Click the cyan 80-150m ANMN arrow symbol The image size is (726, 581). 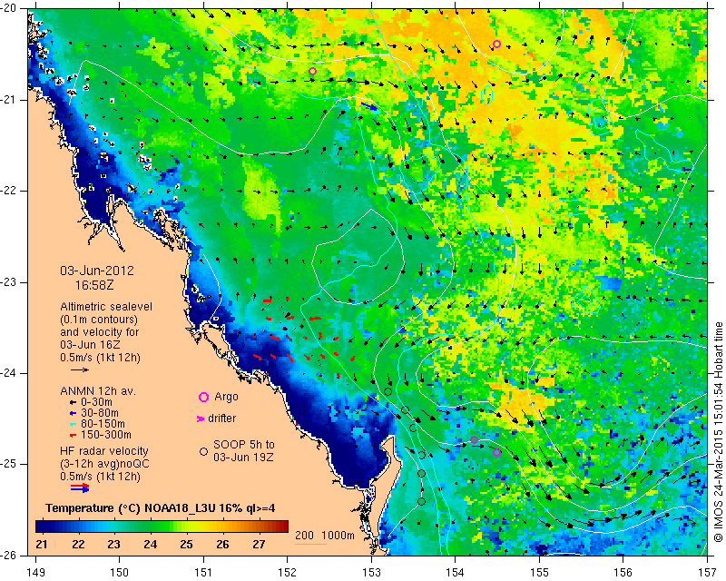(x=73, y=424)
